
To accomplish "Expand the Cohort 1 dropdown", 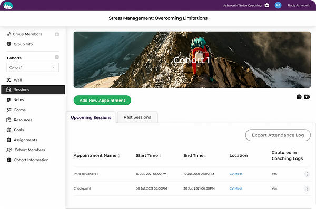I will click(x=33, y=67).
